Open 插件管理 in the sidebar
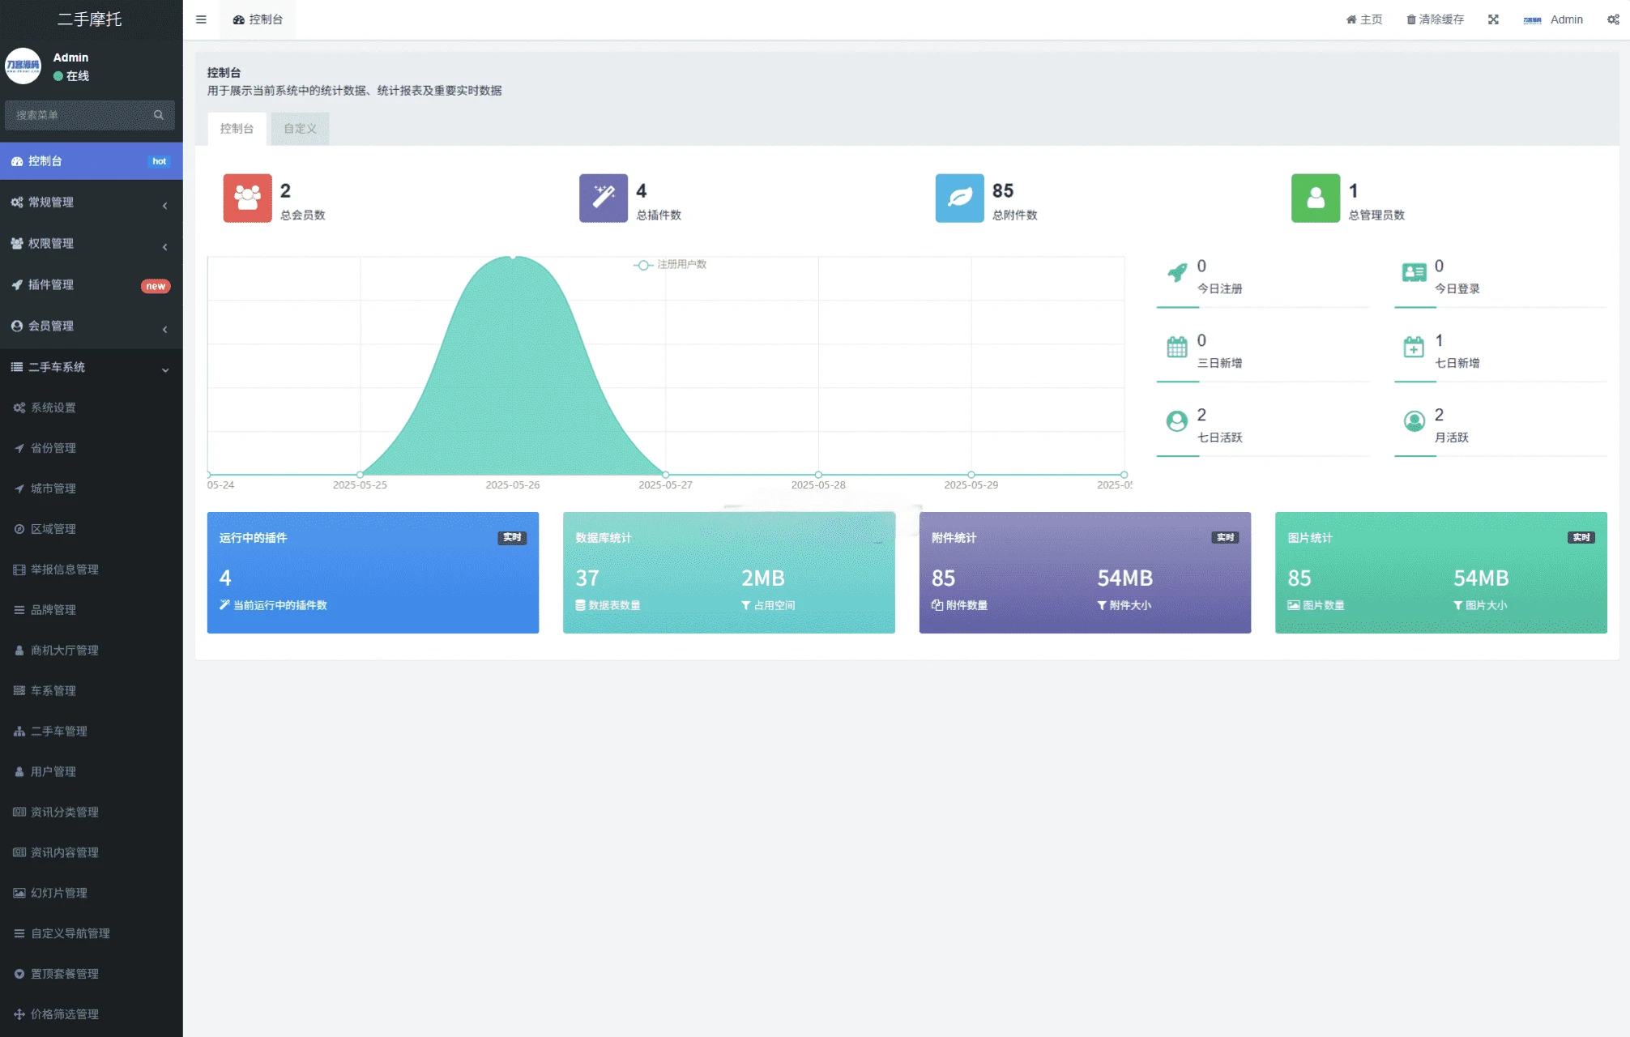 tap(92, 285)
